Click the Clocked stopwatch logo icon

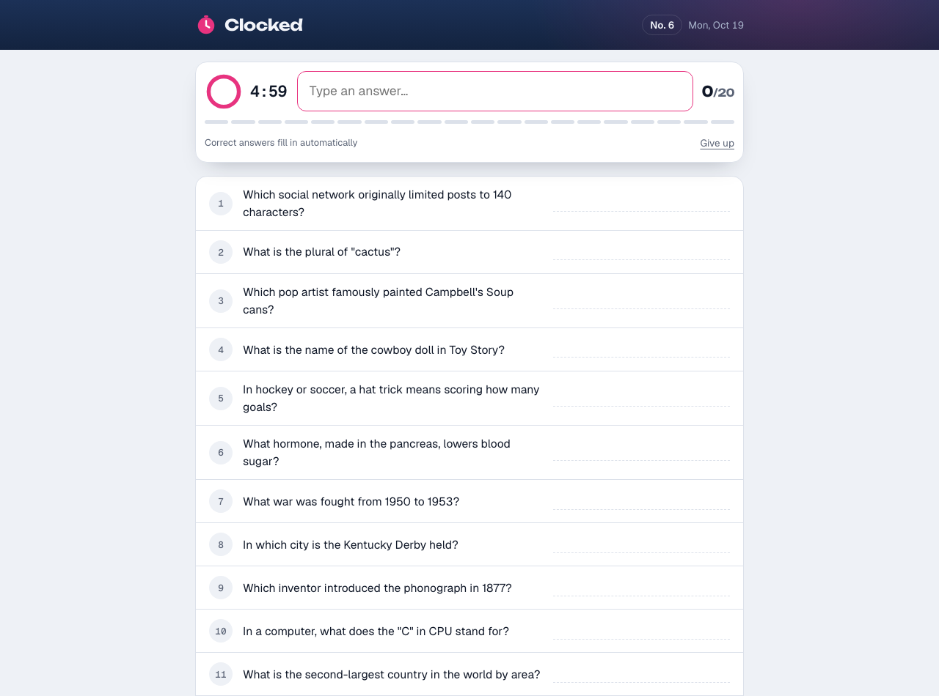(206, 24)
